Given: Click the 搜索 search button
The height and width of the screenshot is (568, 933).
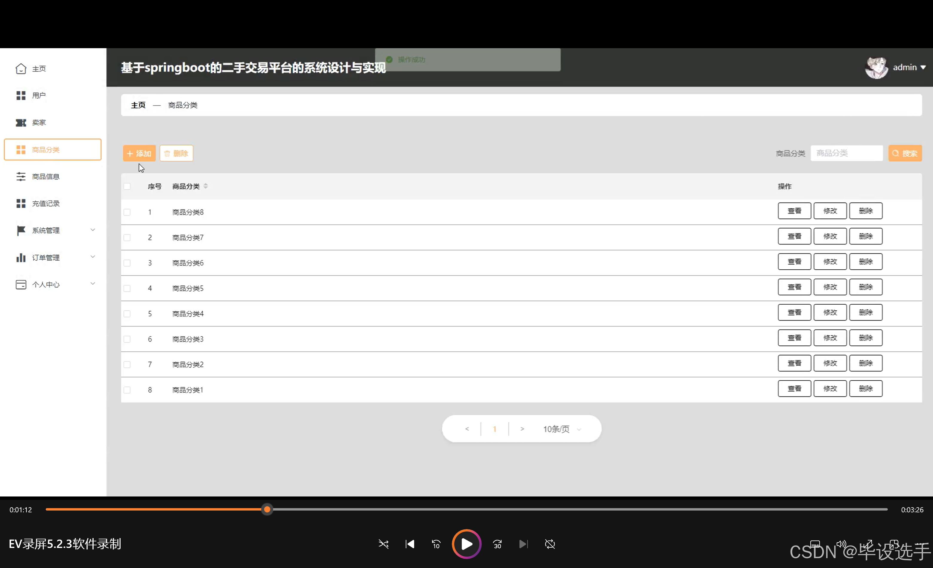Looking at the screenshot, I should pos(905,153).
